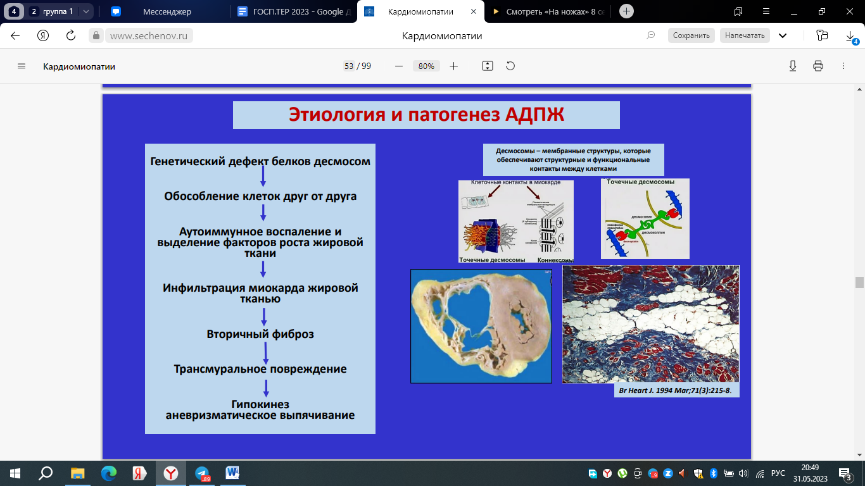This screenshot has width=865, height=486.
Task: Expand the arrow next to Напечатать
Action: pyautogui.click(x=783, y=35)
